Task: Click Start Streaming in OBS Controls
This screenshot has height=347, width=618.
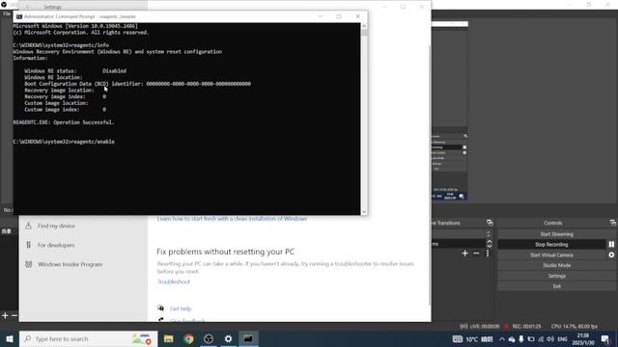Action: pyautogui.click(x=556, y=234)
